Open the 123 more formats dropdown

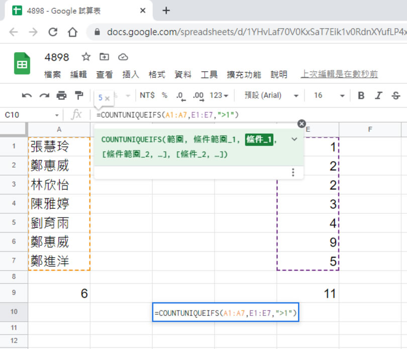coord(219,95)
